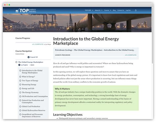This screenshot has height=122, width=156.
Task: Click the Expand All circle icon
Action: (x=29, y=57)
